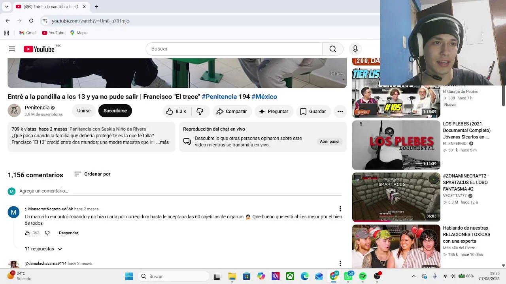Open Hablando de nuestras relaciones tóxicas title
This screenshot has width=506, height=284.
click(466, 235)
